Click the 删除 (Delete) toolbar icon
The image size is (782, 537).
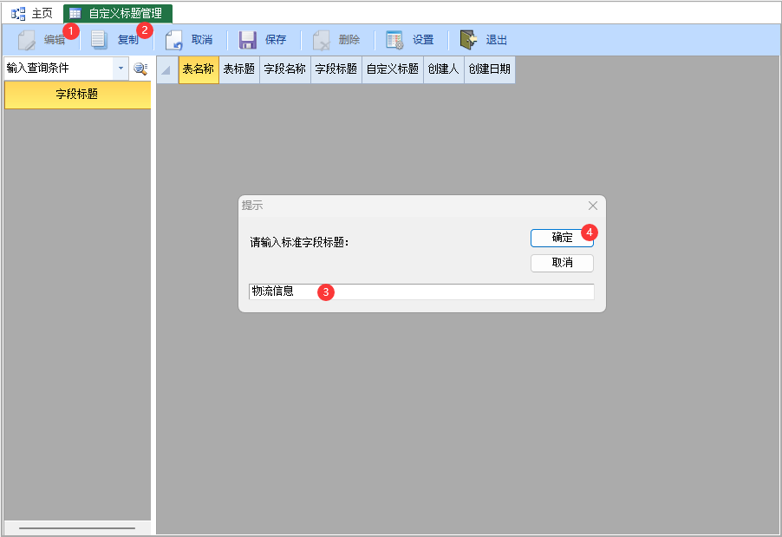tap(321, 40)
